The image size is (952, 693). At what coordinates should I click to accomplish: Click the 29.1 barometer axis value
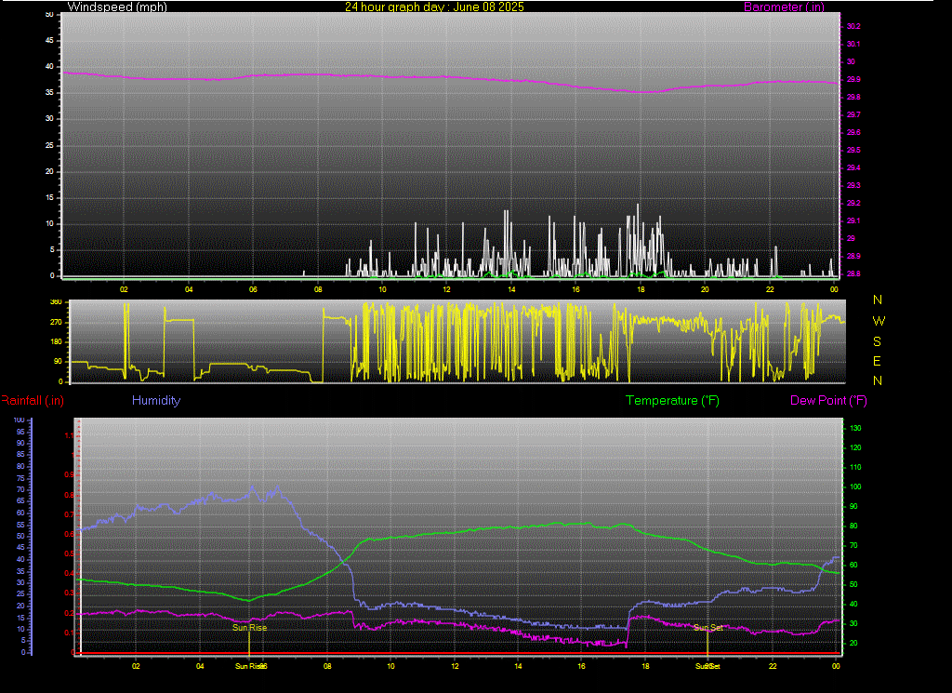click(853, 220)
